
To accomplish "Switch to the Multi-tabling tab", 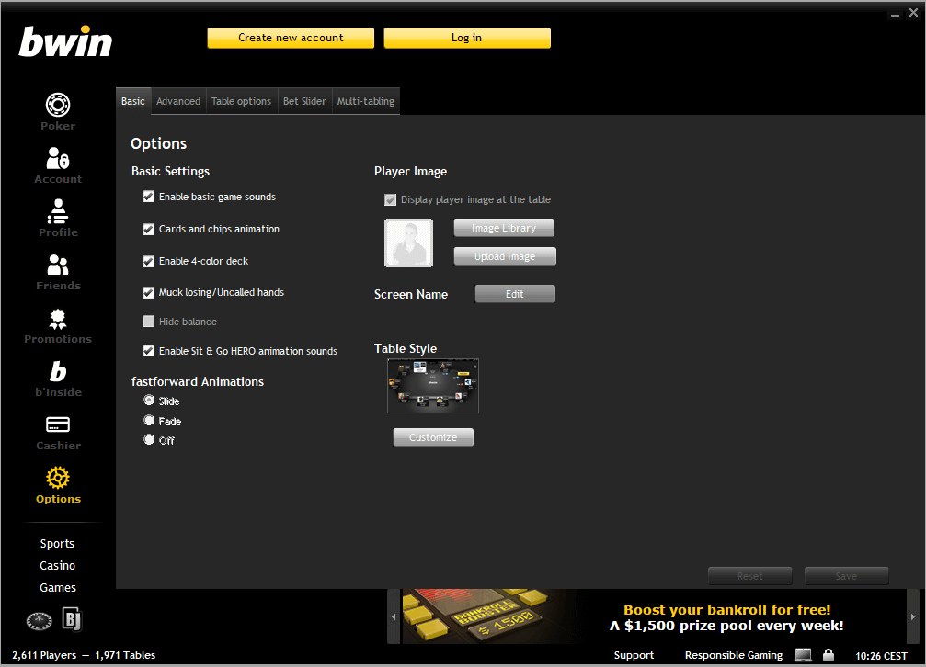I will (366, 101).
